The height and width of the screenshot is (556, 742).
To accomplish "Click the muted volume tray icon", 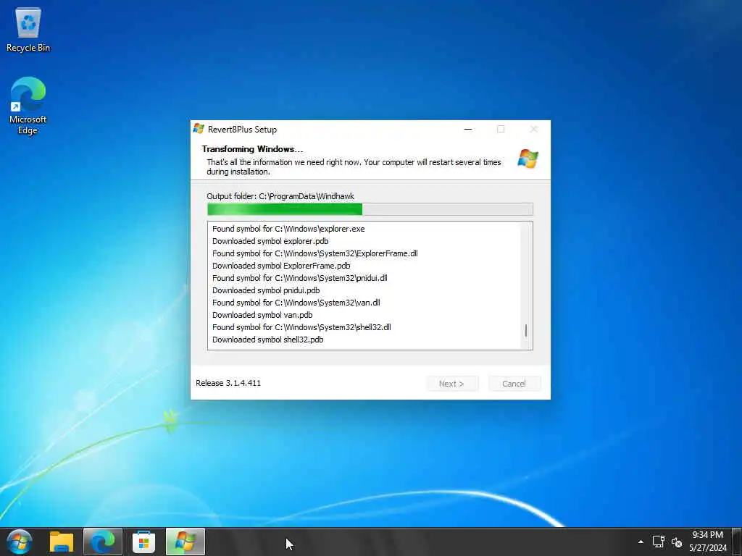I will (x=677, y=542).
